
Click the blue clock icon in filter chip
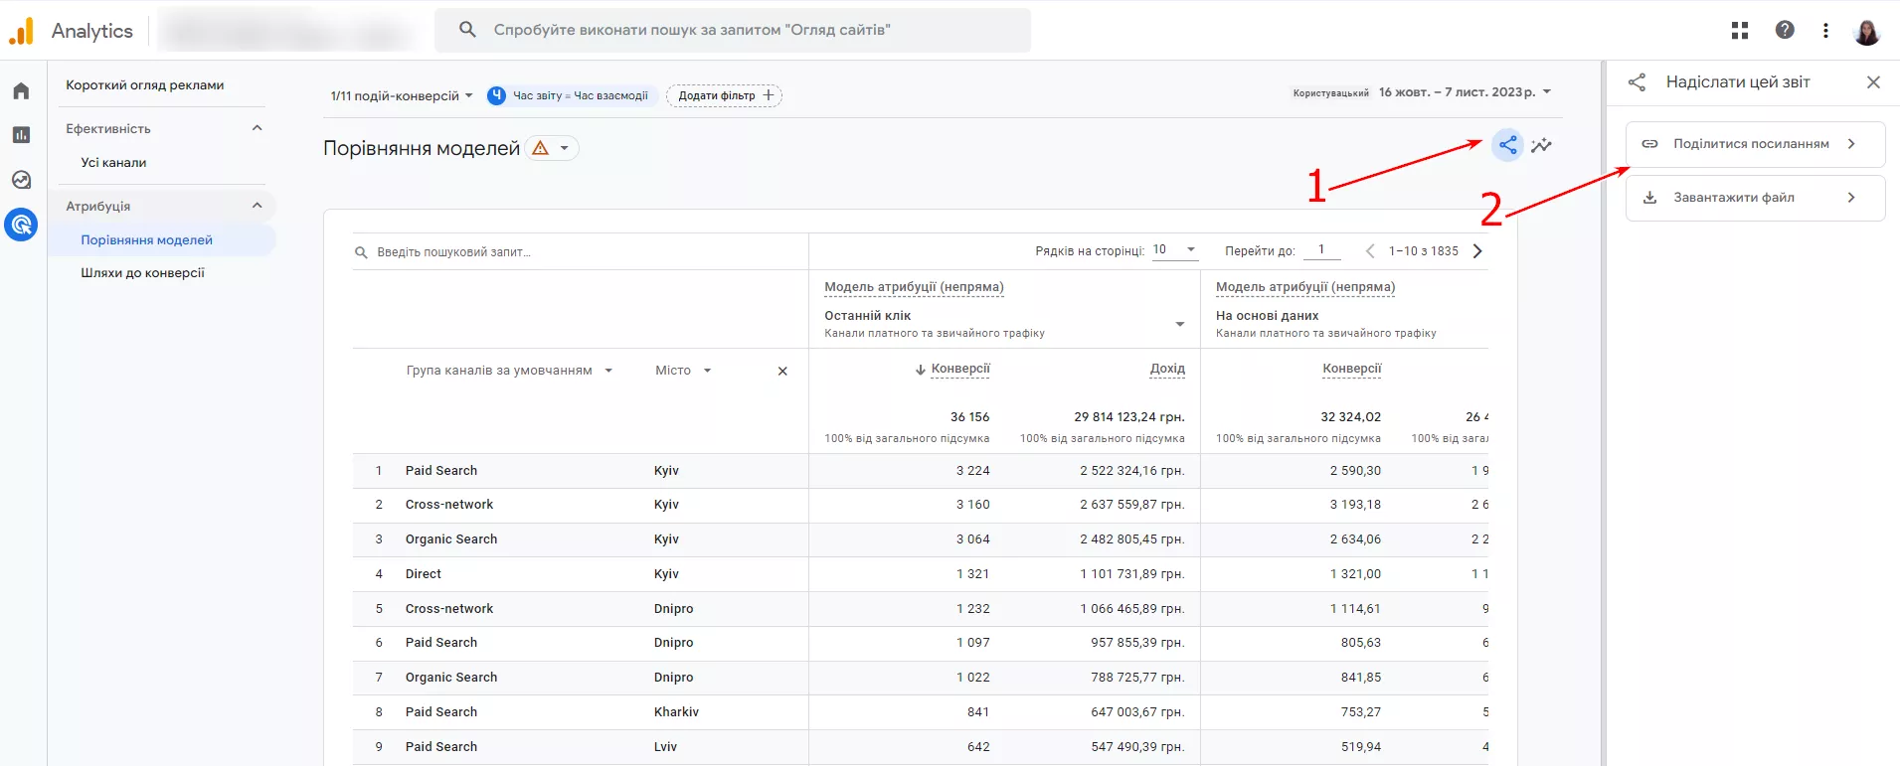click(x=497, y=95)
